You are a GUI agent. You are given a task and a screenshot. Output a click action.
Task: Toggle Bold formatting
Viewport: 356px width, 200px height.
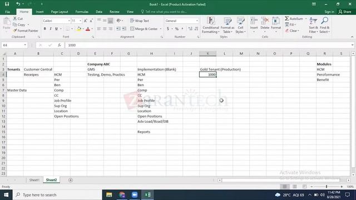44,29
